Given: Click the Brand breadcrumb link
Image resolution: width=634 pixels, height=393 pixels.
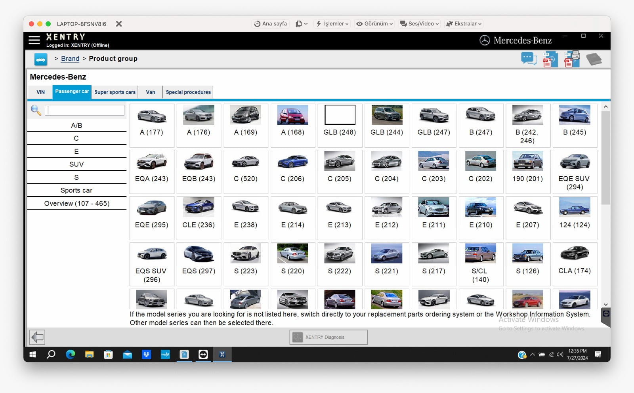Looking at the screenshot, I should pyautogui.click(x=70, y=59).
